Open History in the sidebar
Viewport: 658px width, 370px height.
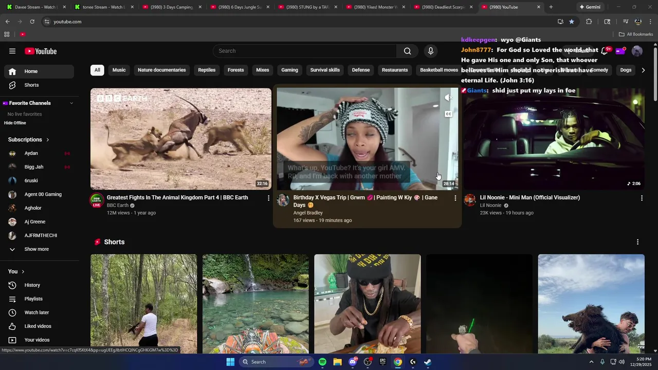click(39, 285)
